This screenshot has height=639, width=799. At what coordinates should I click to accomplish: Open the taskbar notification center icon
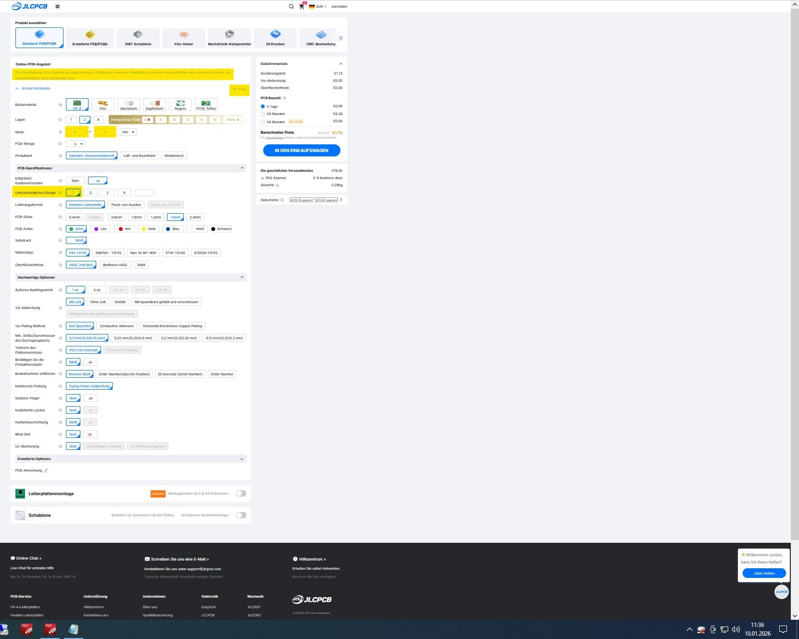point(783,629)
